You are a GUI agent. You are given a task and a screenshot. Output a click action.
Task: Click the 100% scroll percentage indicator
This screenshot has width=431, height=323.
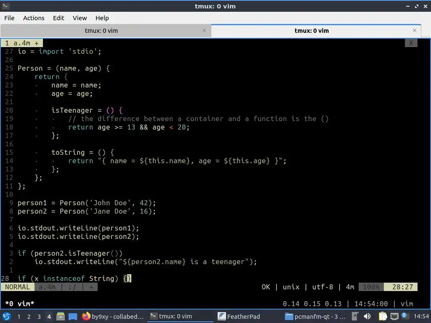click(371, 287)
